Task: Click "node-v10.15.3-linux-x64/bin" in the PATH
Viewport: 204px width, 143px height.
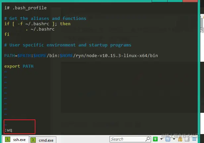Action: coord(122,56)
